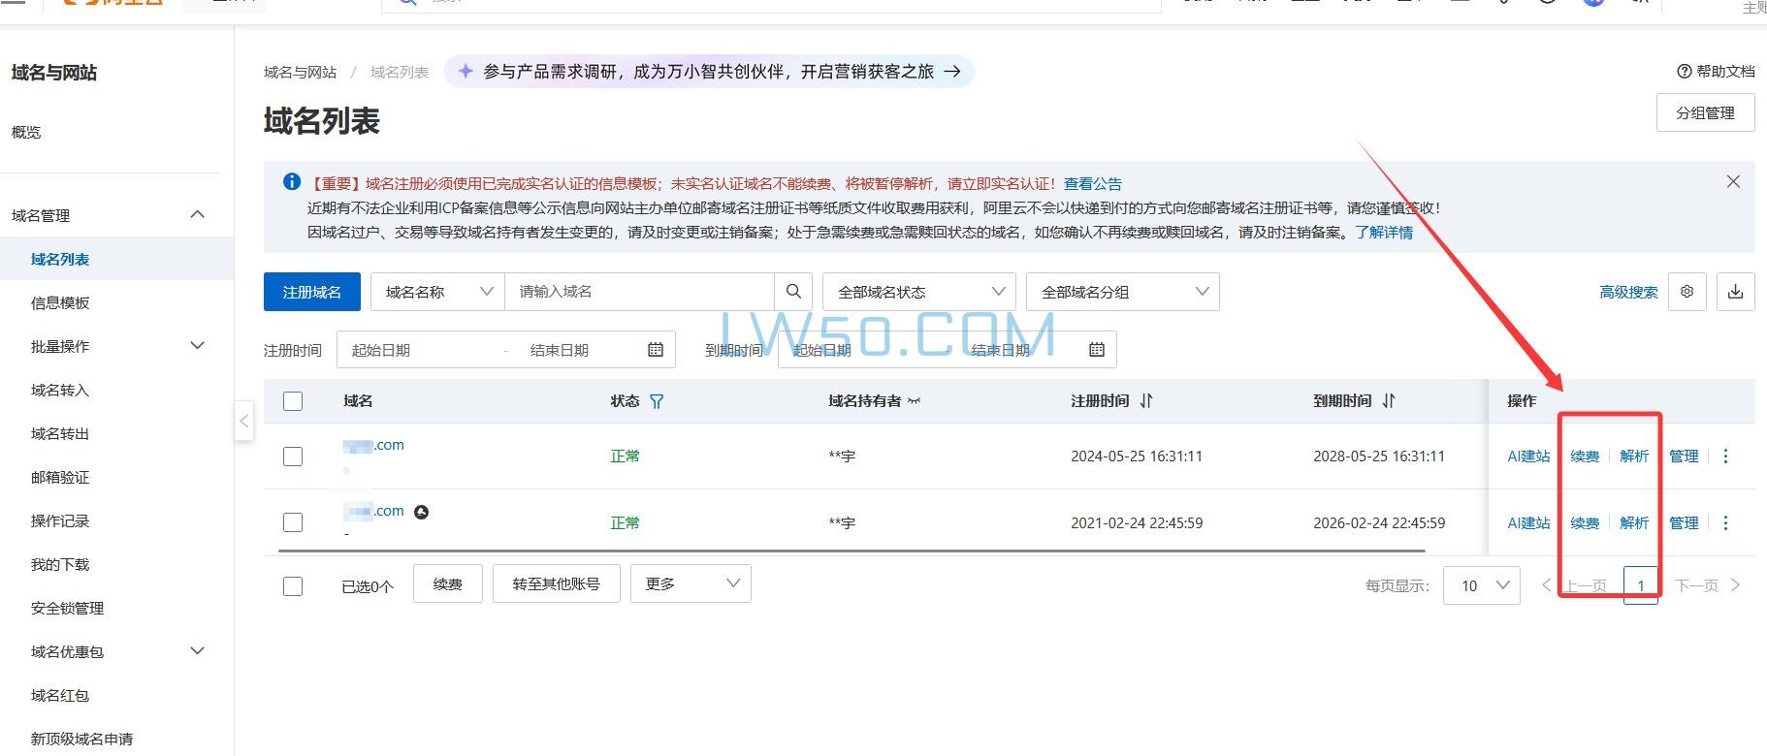Sort by expiration time arrows
Image resolution: width=1767 pixels, height=756 pixels.
pyautogui.click(x=1388, y=401)
